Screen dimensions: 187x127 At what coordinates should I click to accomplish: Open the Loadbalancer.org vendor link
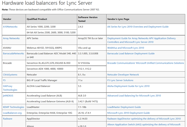tap(12, 113)
